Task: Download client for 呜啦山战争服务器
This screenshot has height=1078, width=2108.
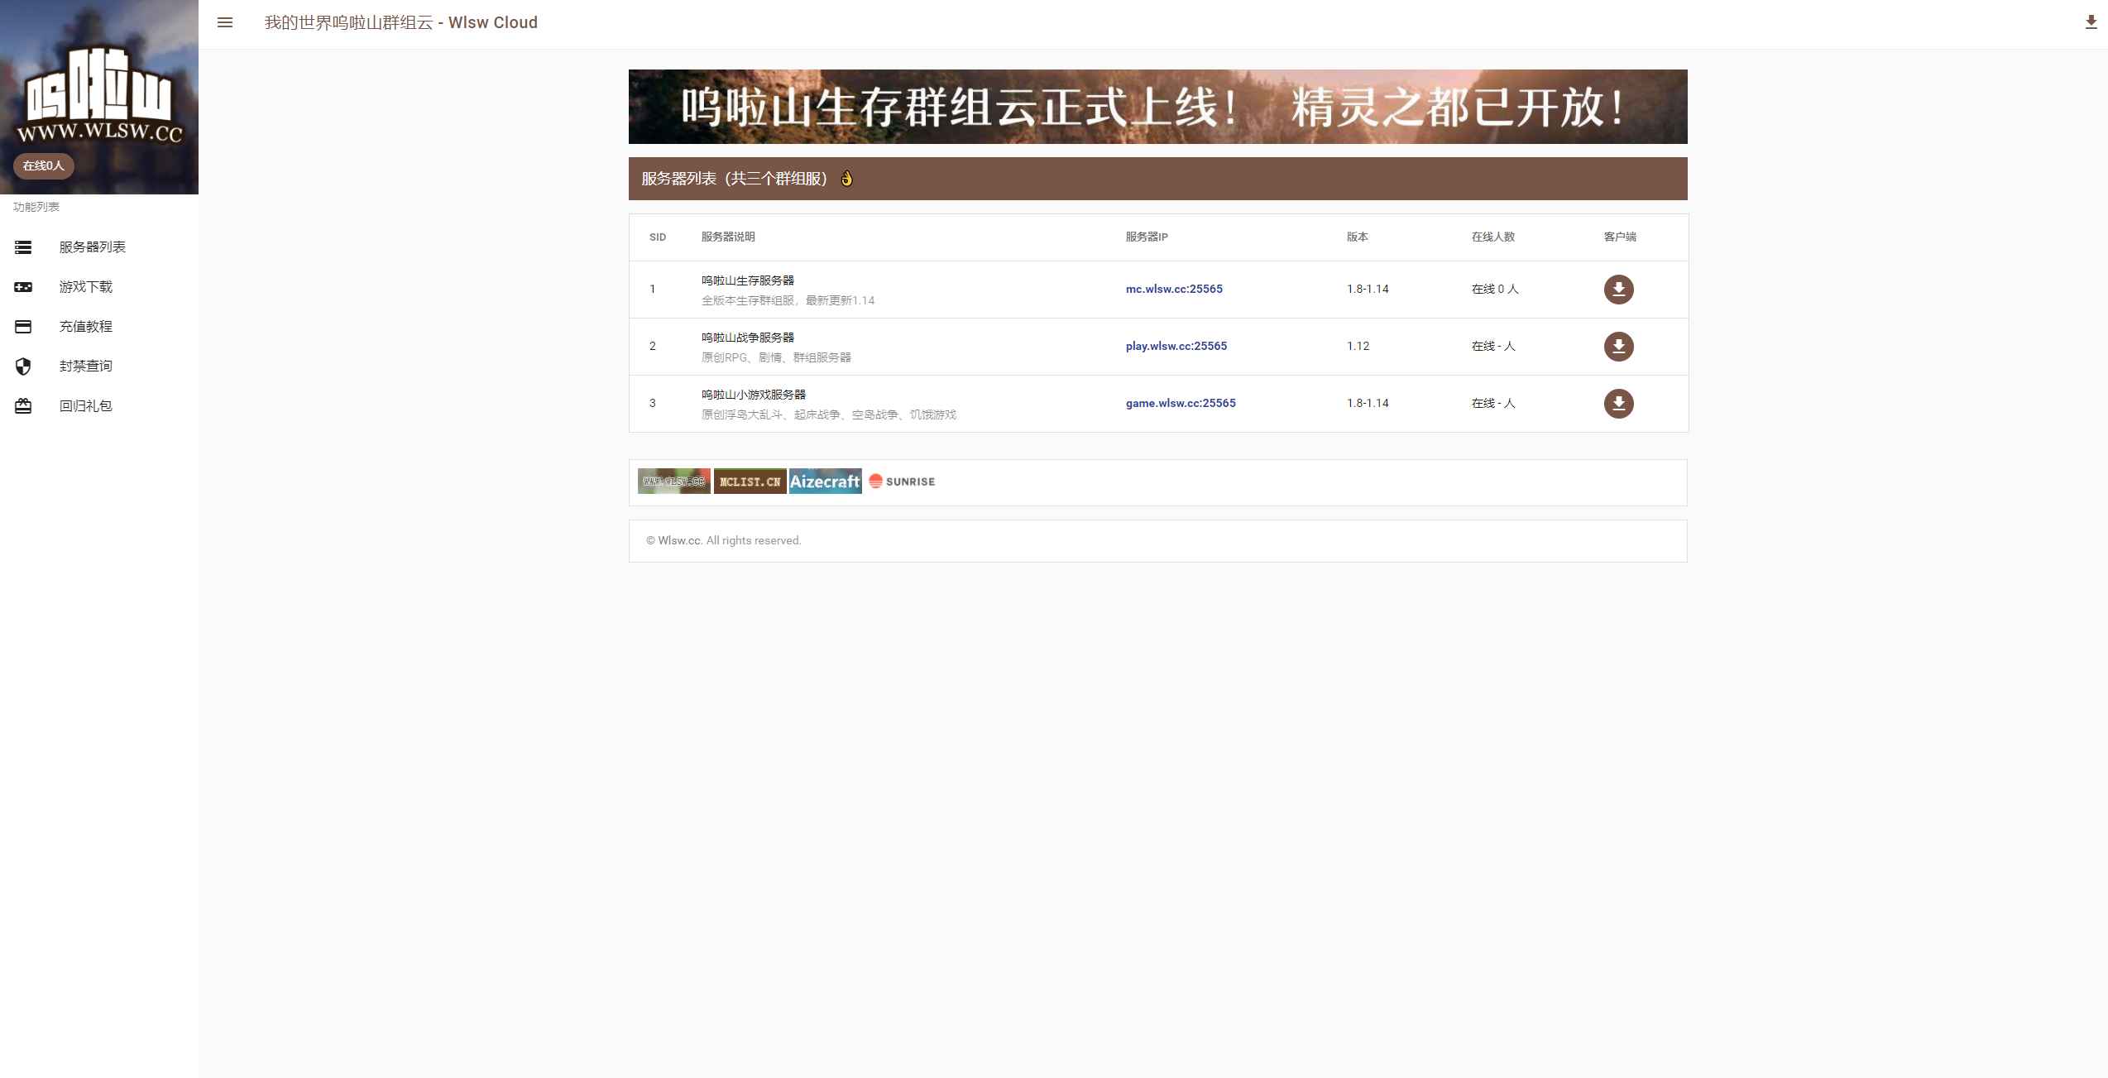Action: [x=1618, y=347]
